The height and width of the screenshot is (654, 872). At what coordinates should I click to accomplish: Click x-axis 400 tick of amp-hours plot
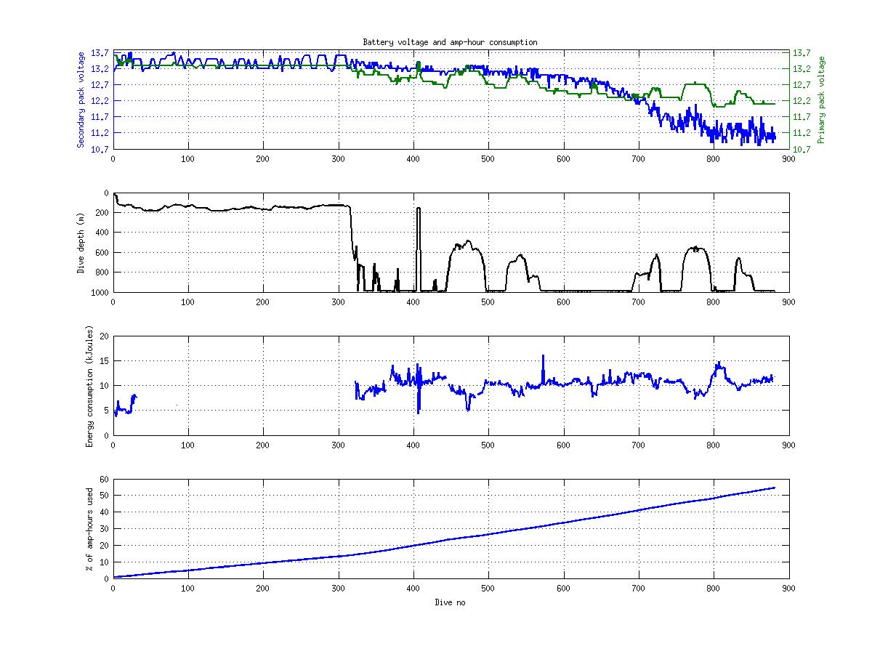click(x=413, y=587)
